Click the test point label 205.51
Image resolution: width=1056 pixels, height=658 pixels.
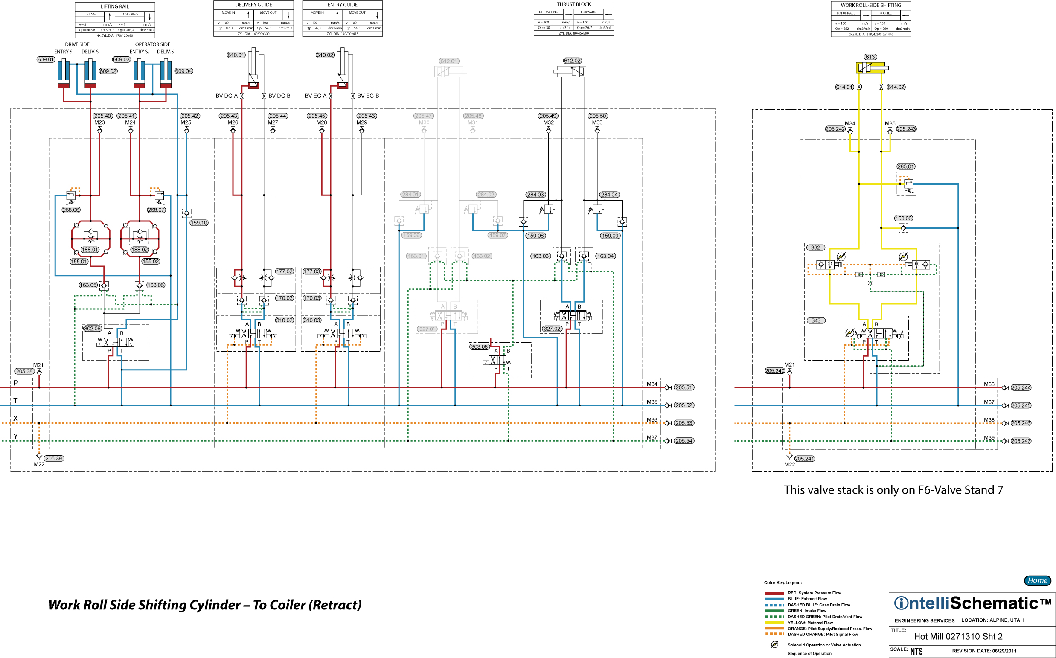click(x=684, y=387)
